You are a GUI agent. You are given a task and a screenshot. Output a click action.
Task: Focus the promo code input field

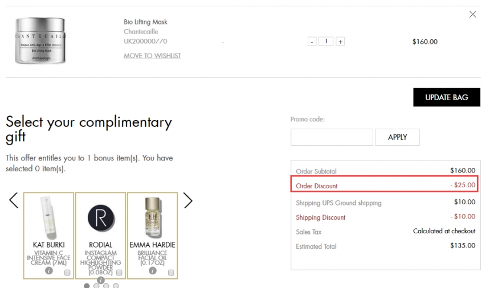click(332, 137)
